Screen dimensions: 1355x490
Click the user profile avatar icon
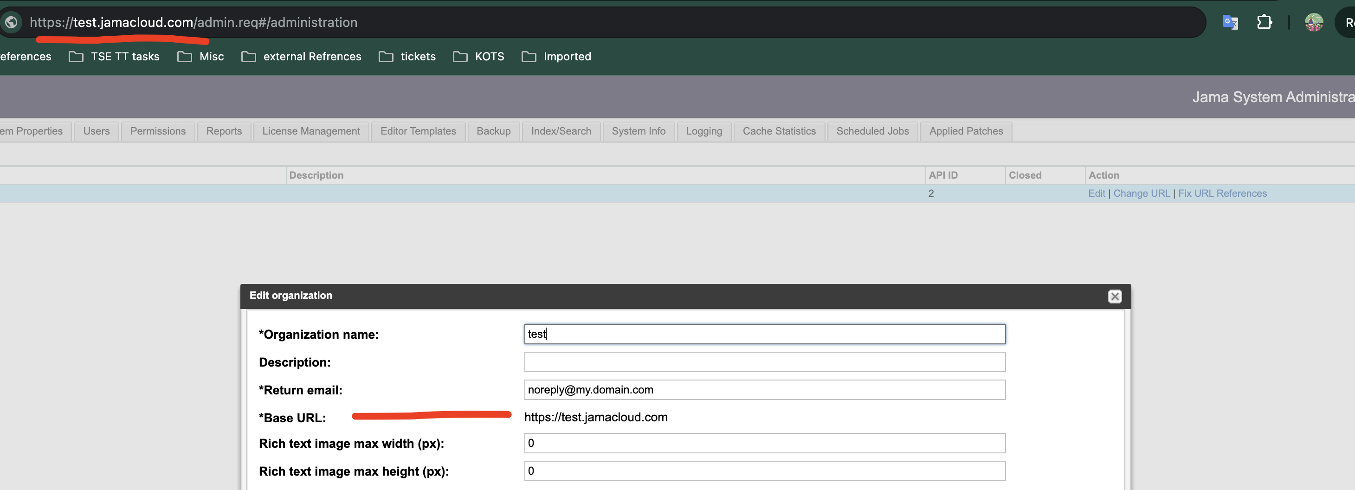coord(1313,23)
